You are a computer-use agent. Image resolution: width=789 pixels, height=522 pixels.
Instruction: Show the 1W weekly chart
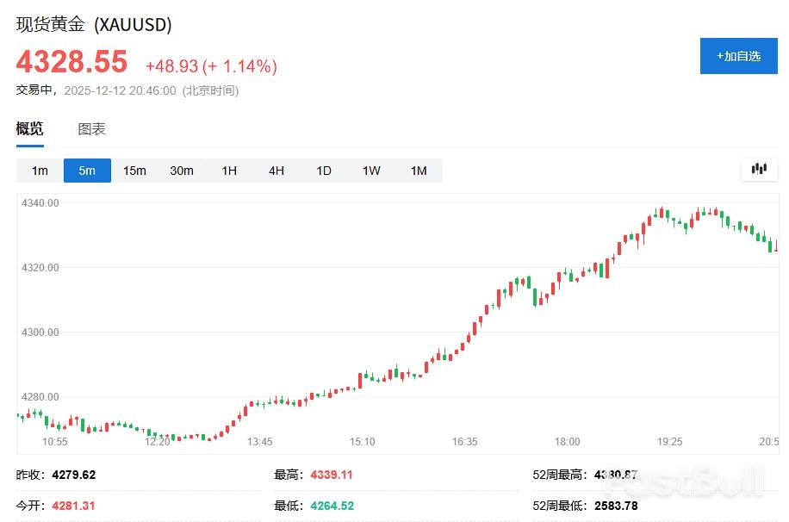tap(371, 171)
